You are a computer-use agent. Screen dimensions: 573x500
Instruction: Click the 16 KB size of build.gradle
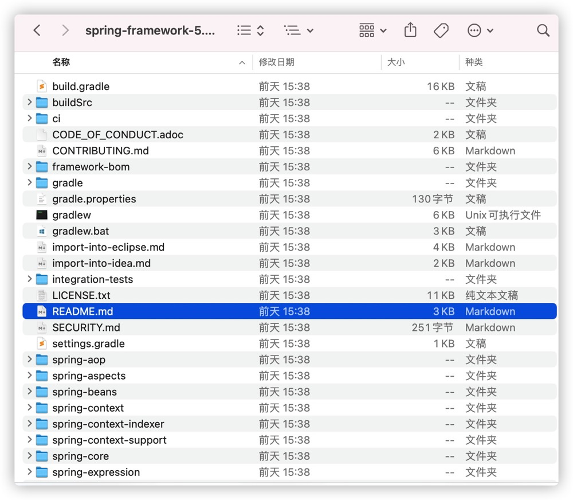click(x=441, y=87)
